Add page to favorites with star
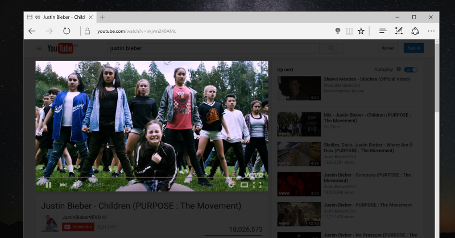The image size is (455, 238). tap(361, 31)
